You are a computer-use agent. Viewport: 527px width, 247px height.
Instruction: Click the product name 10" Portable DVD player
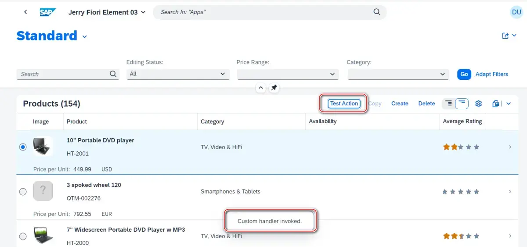101,140
